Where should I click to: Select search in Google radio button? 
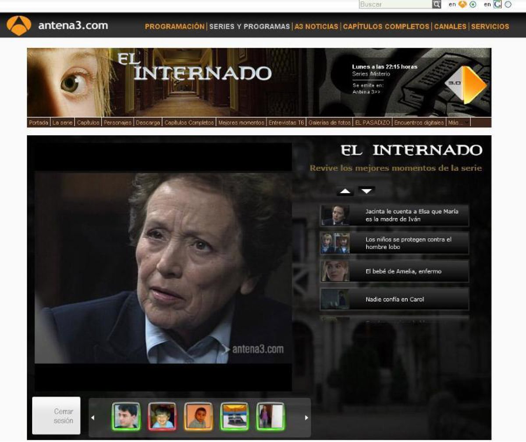tap(508, 4)
